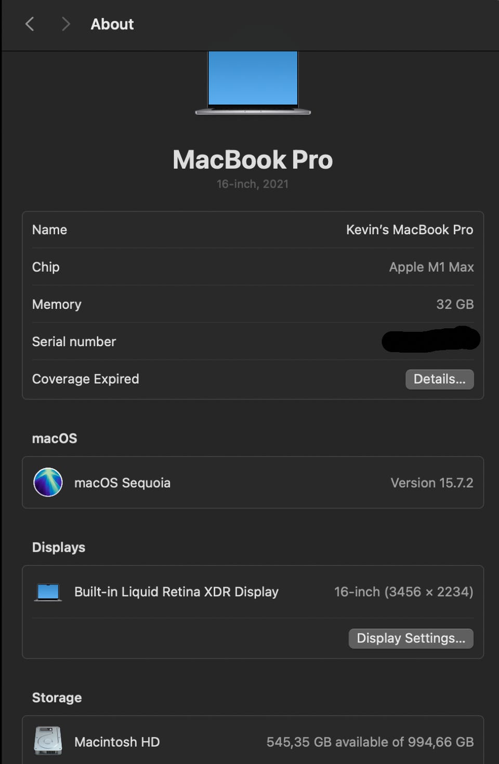Click the 16-inch (3456 × 2234) resolution

(403, 592)
